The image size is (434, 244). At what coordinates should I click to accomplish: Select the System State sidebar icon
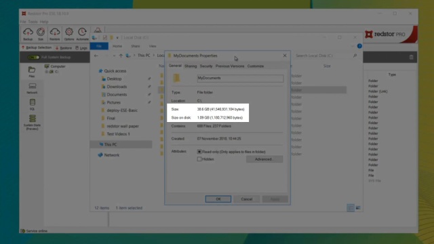coord(32,122)
